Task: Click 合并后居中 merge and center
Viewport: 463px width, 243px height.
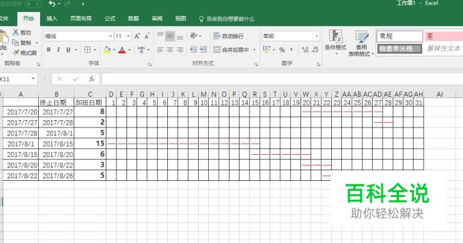Action: 231,49
